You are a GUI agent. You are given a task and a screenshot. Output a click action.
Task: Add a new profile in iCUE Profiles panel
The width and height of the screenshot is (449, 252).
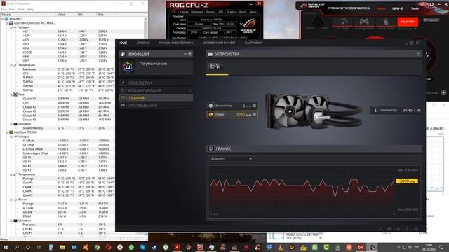(x=185, y=54)
